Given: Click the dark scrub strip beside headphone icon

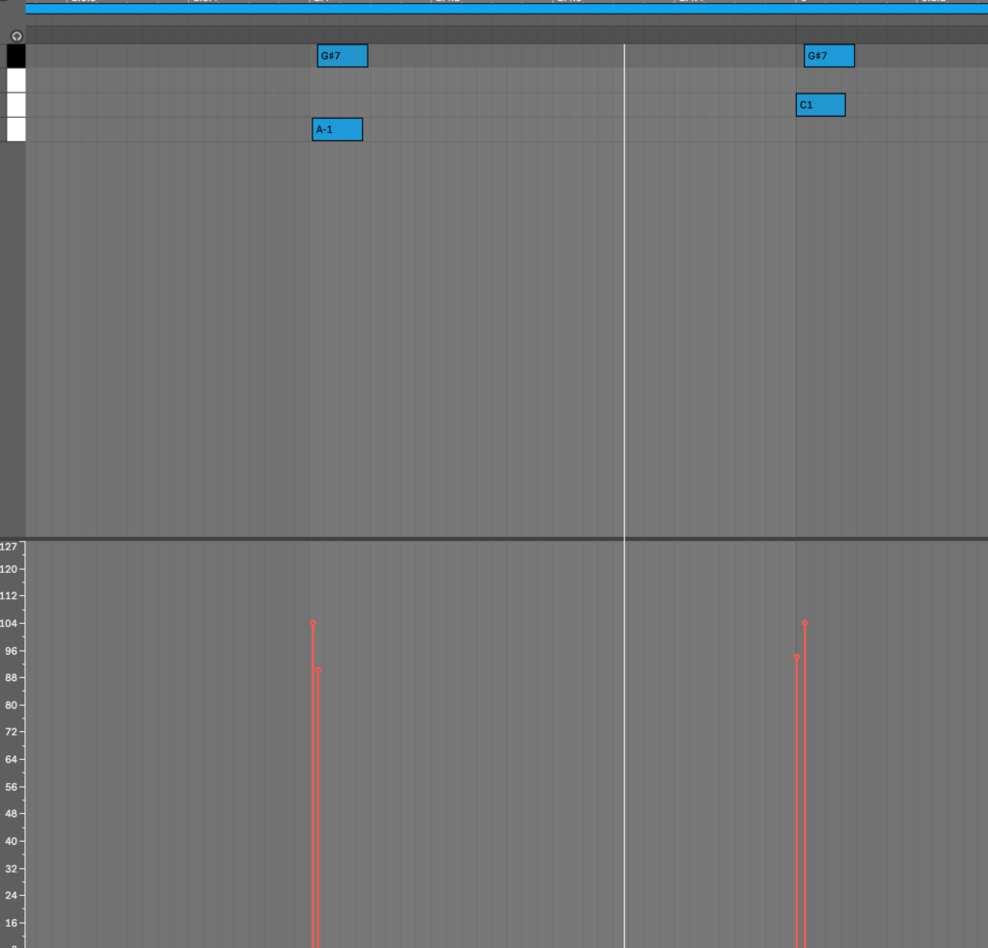Looking at the screenshot, I should [506, 35].
